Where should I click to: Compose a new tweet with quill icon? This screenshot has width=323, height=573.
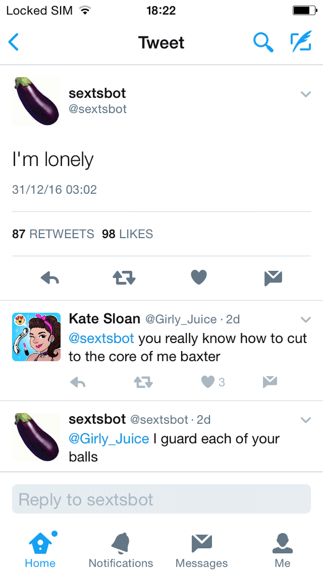[301, 41]
